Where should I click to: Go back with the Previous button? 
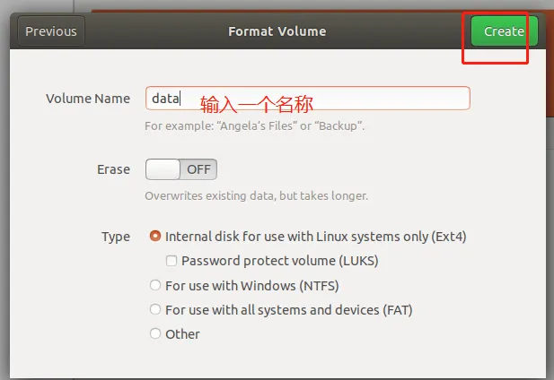(x=50, y=31)
